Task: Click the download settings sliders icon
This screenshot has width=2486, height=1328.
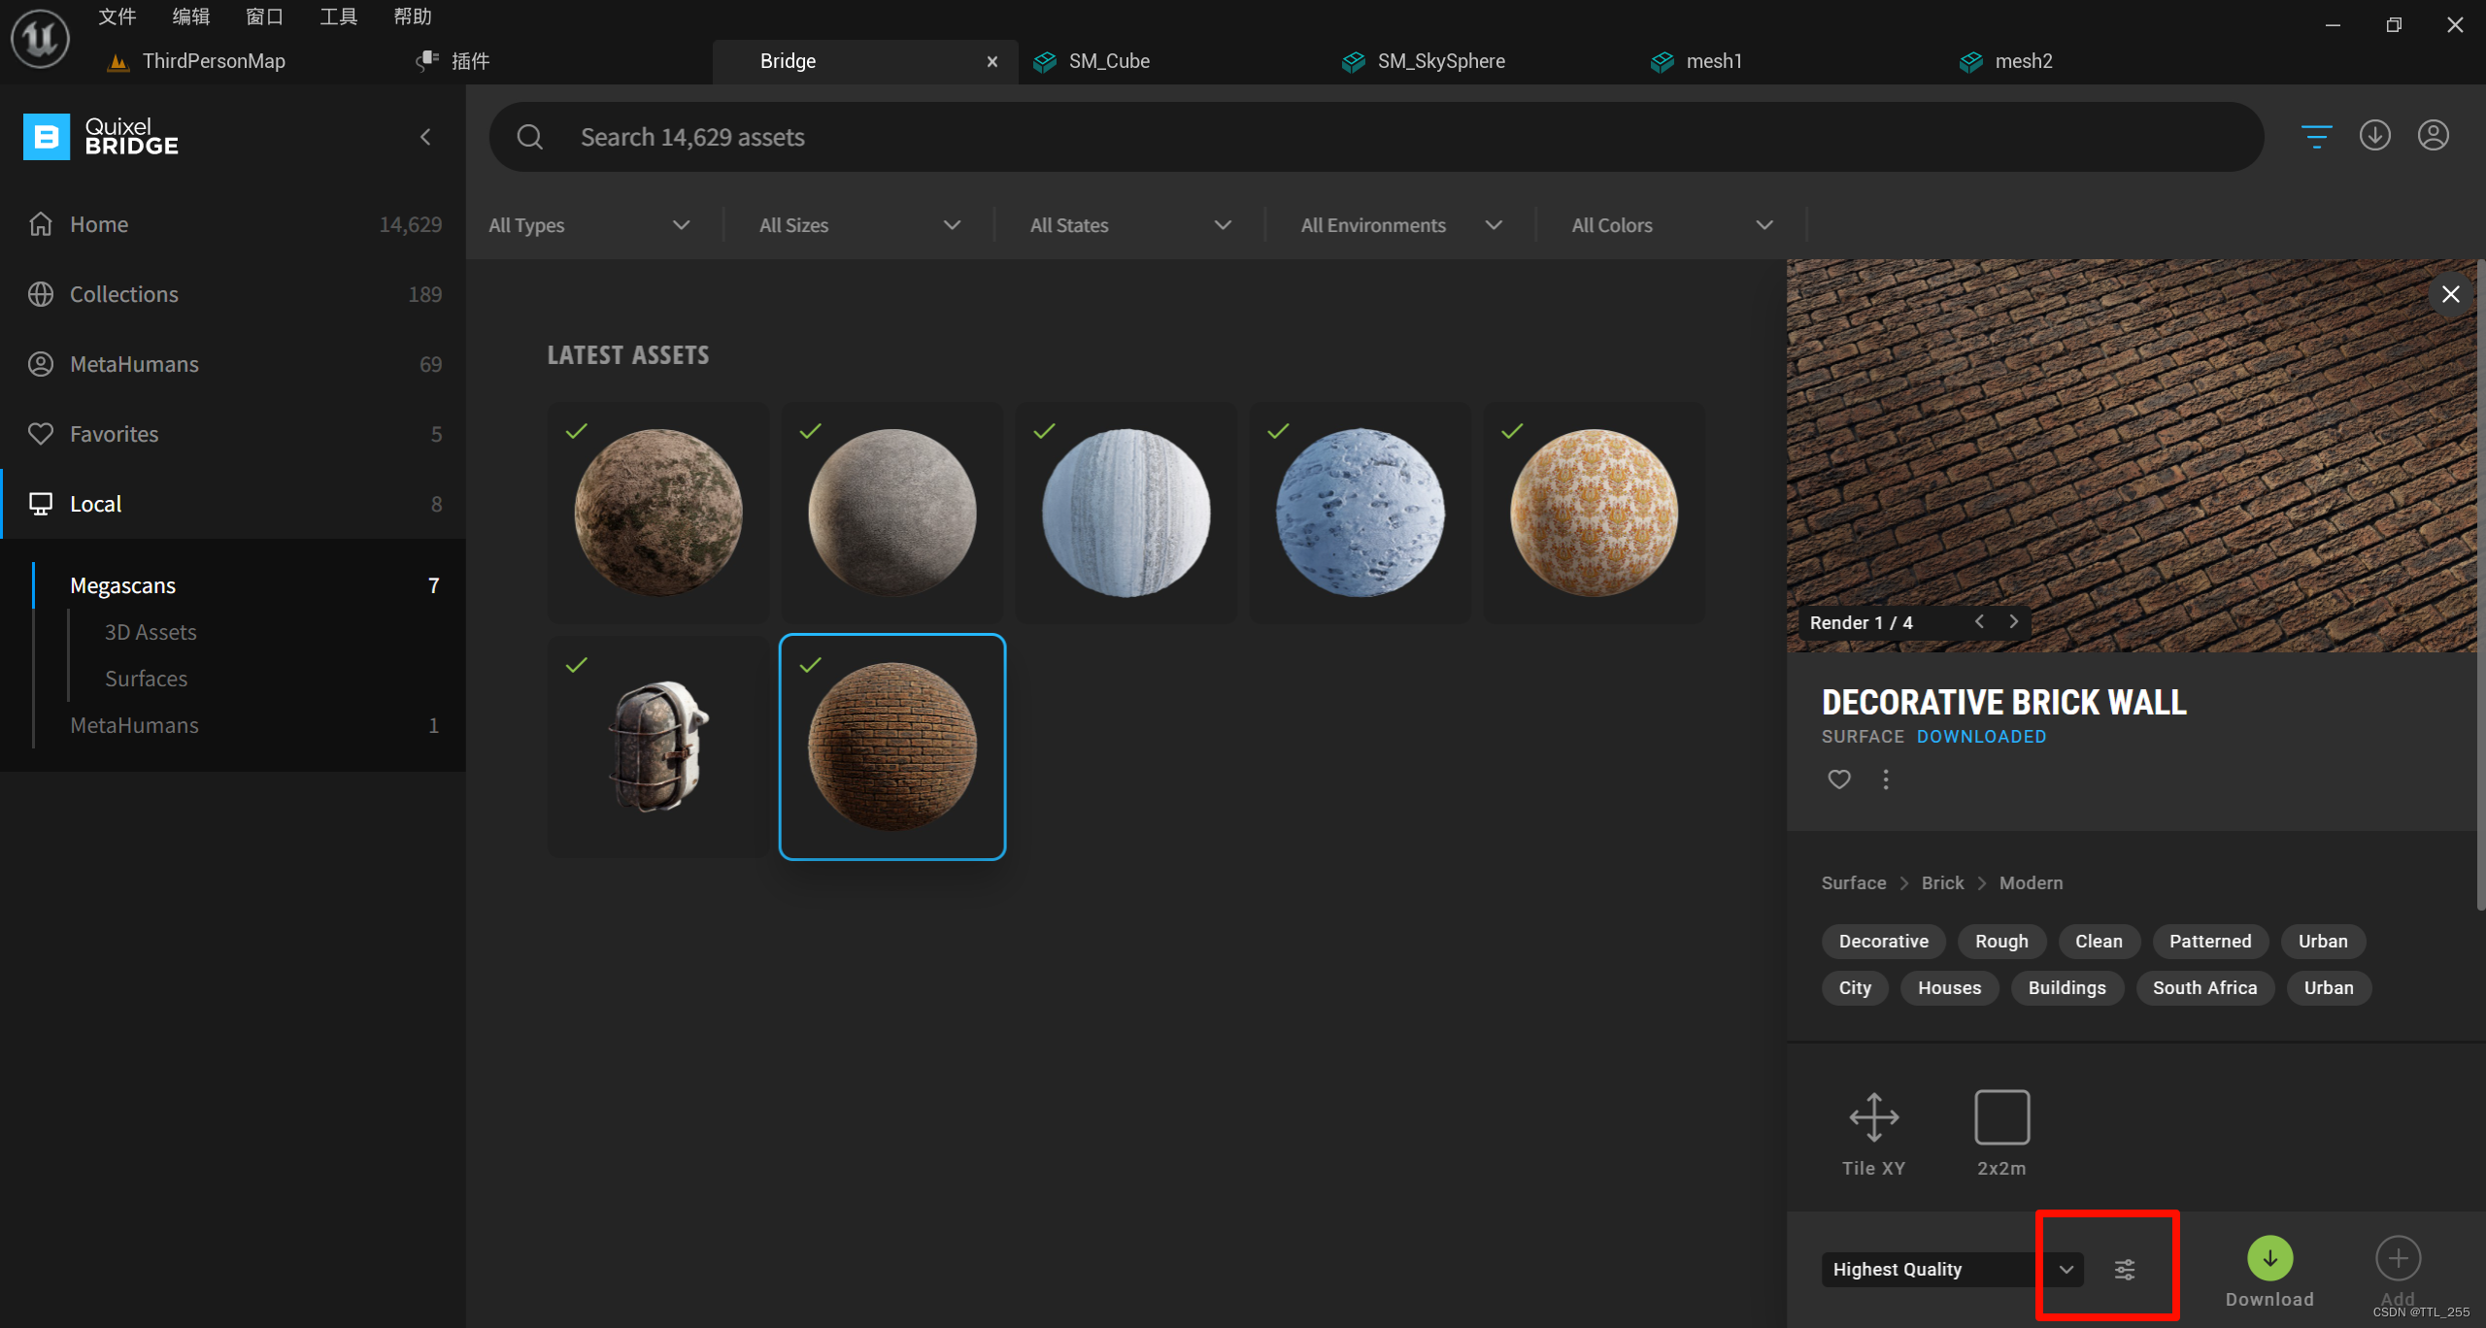Action: [x=2125, y=1269]
